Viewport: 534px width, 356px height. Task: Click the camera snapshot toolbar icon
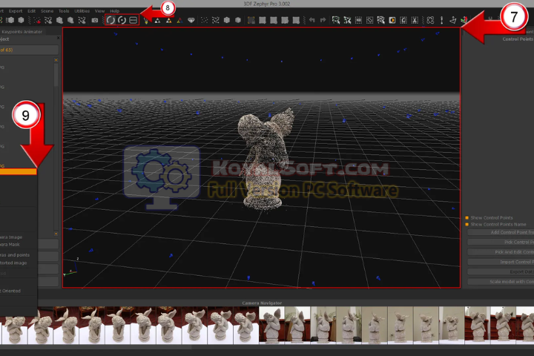[x=95, y=21]
